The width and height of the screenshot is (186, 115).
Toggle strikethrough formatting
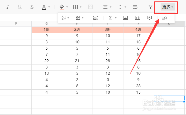click(x=32, y=7)
